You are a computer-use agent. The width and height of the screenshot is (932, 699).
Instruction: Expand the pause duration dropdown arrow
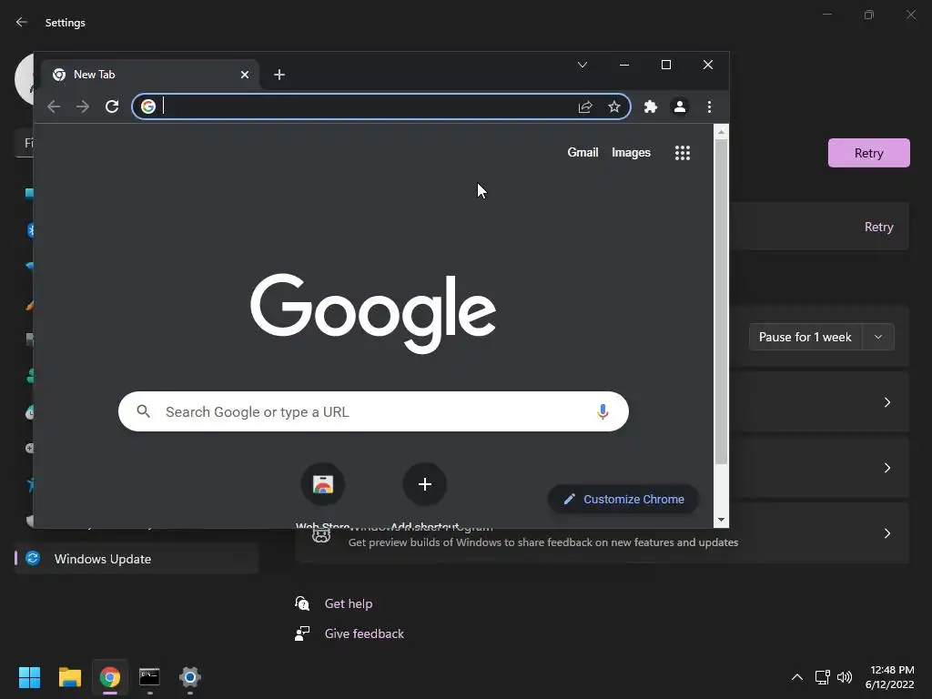[x=878, y=337]
